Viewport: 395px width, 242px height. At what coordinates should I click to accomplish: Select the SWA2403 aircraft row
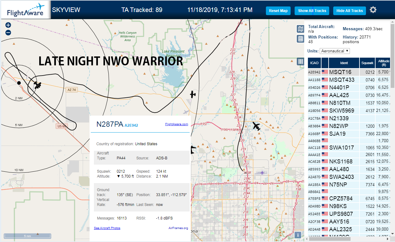point(349,177)
